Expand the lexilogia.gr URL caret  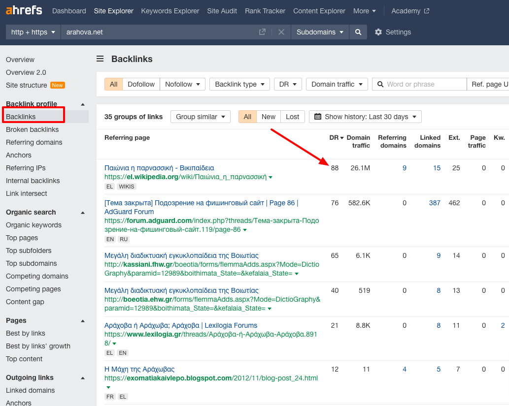point(114,344)
